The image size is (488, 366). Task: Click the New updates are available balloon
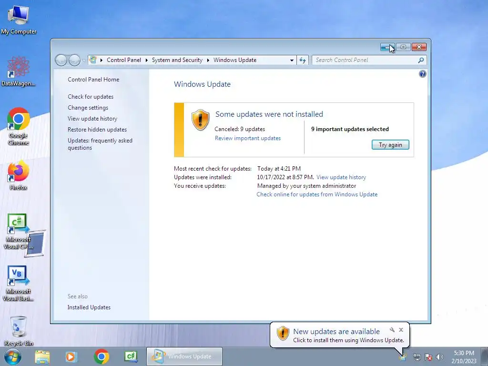point(339,335)
